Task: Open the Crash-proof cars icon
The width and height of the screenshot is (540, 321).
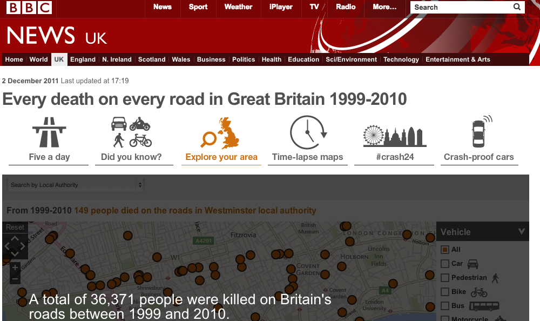Action: coord(482,131)
